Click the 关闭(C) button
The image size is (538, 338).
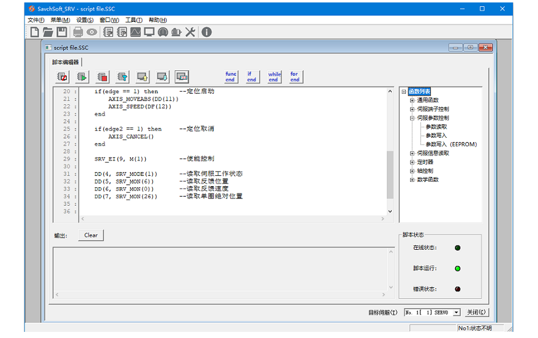coord(476,312)
